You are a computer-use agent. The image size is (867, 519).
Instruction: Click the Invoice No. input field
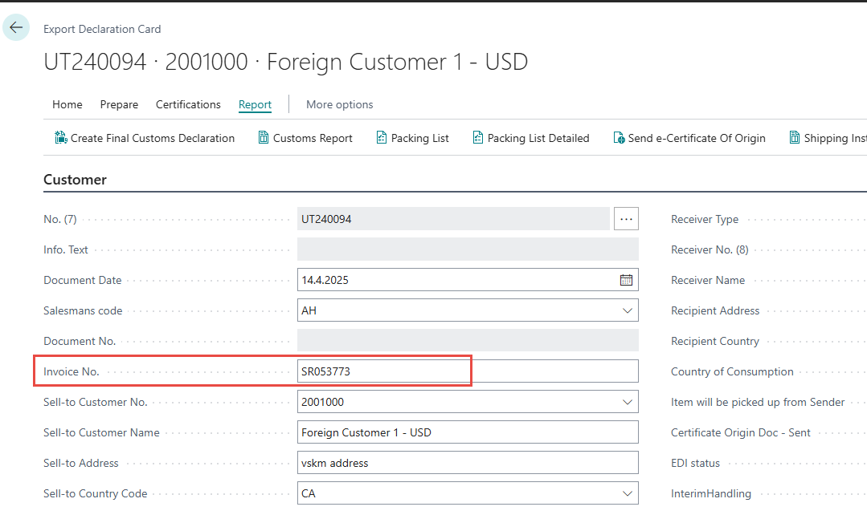tap(466, 371)
